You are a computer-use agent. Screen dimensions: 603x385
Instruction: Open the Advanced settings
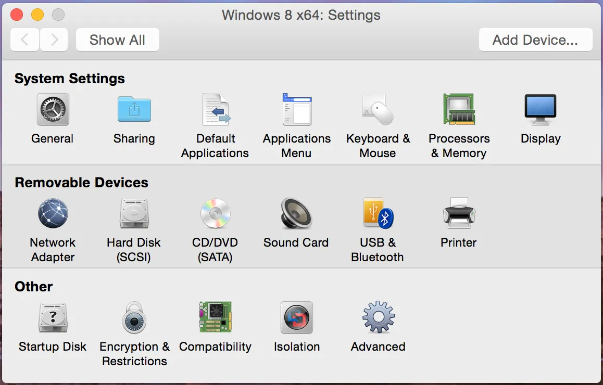378,318
